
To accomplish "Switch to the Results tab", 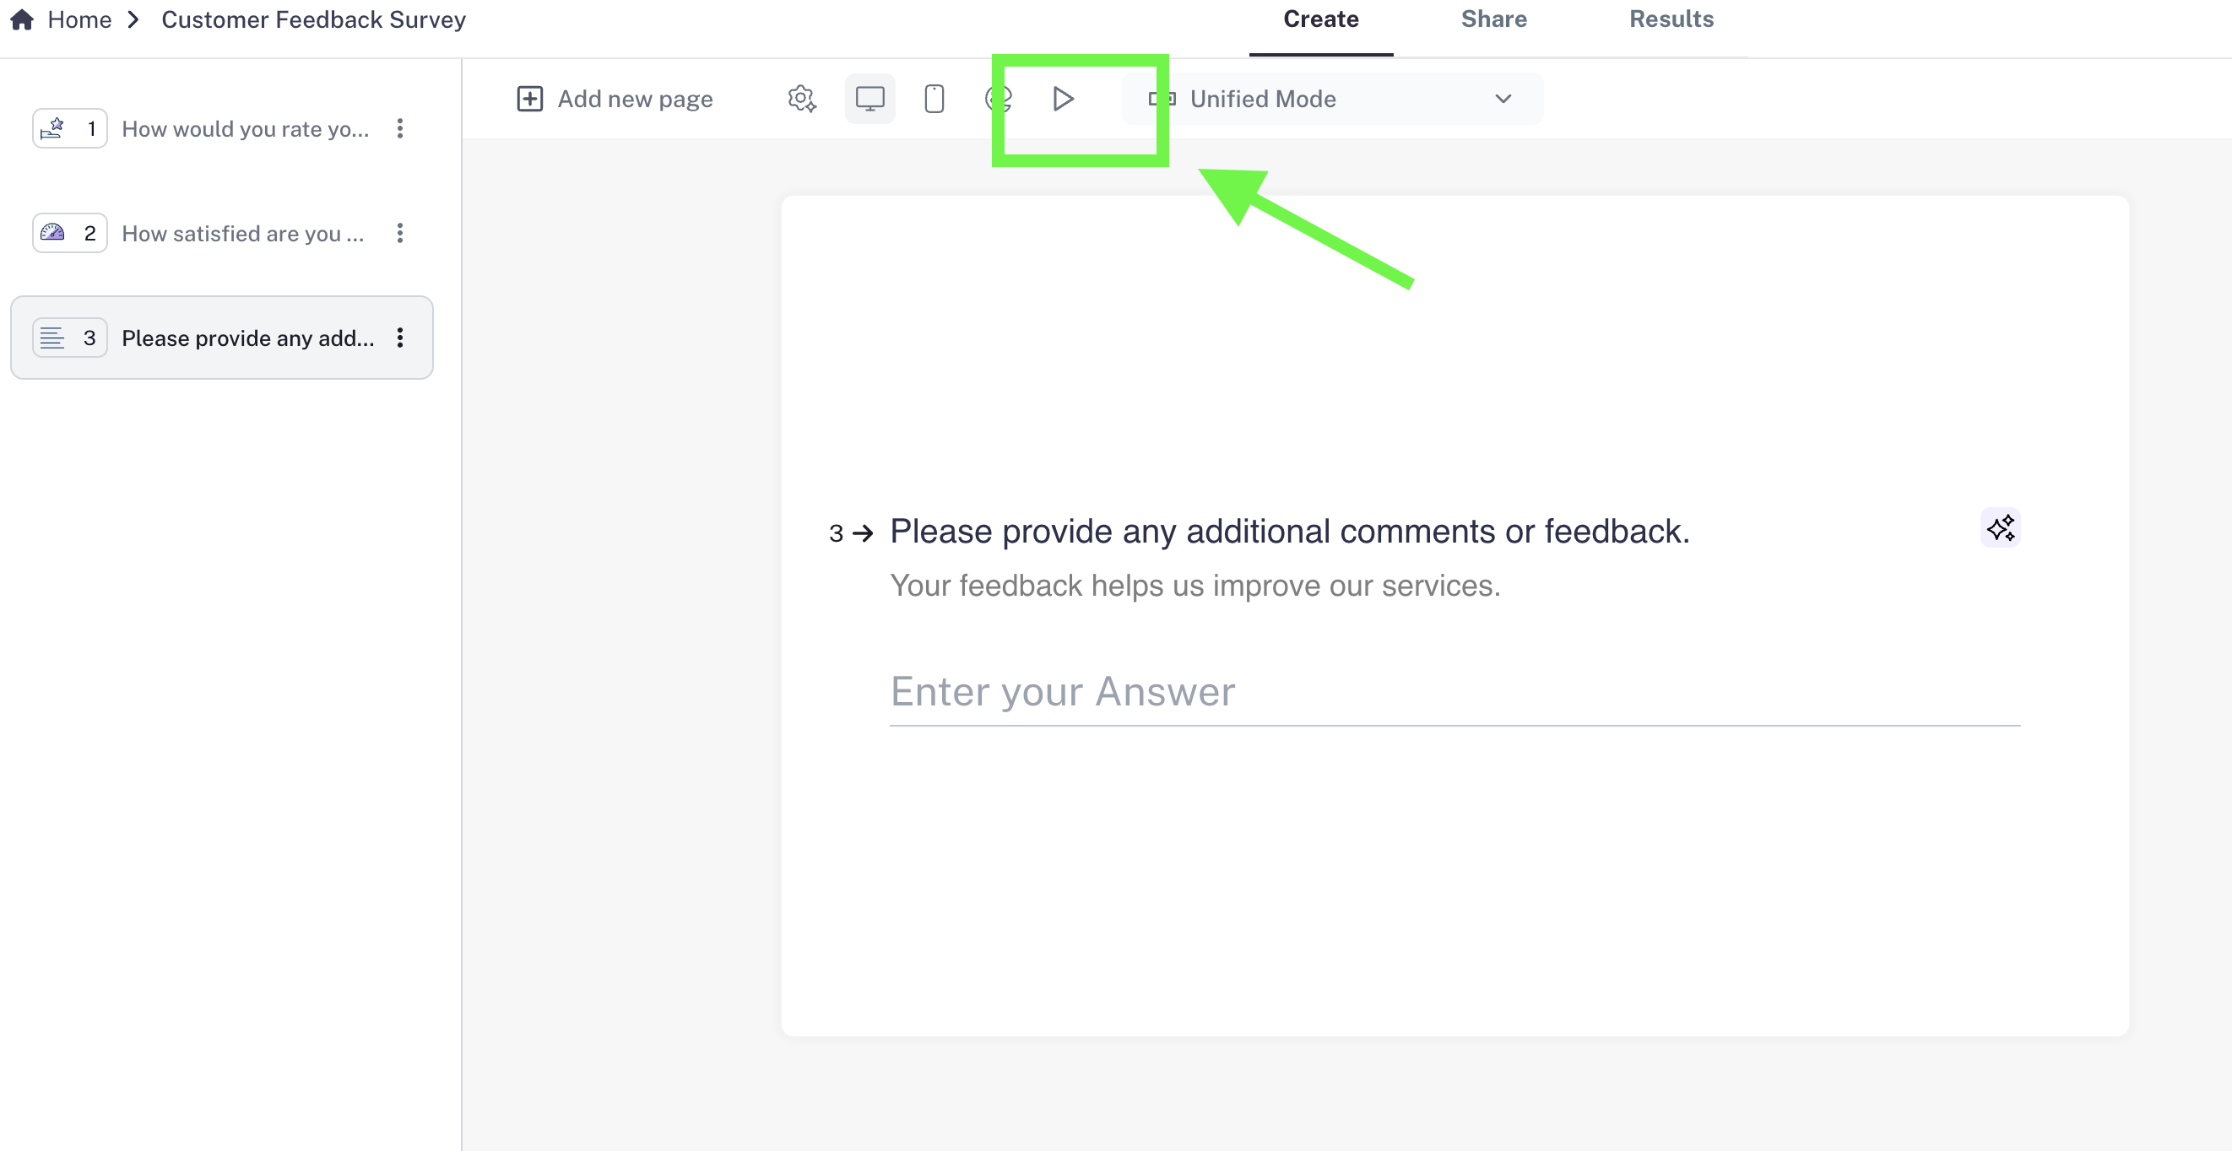I will tap(1671, 19).
